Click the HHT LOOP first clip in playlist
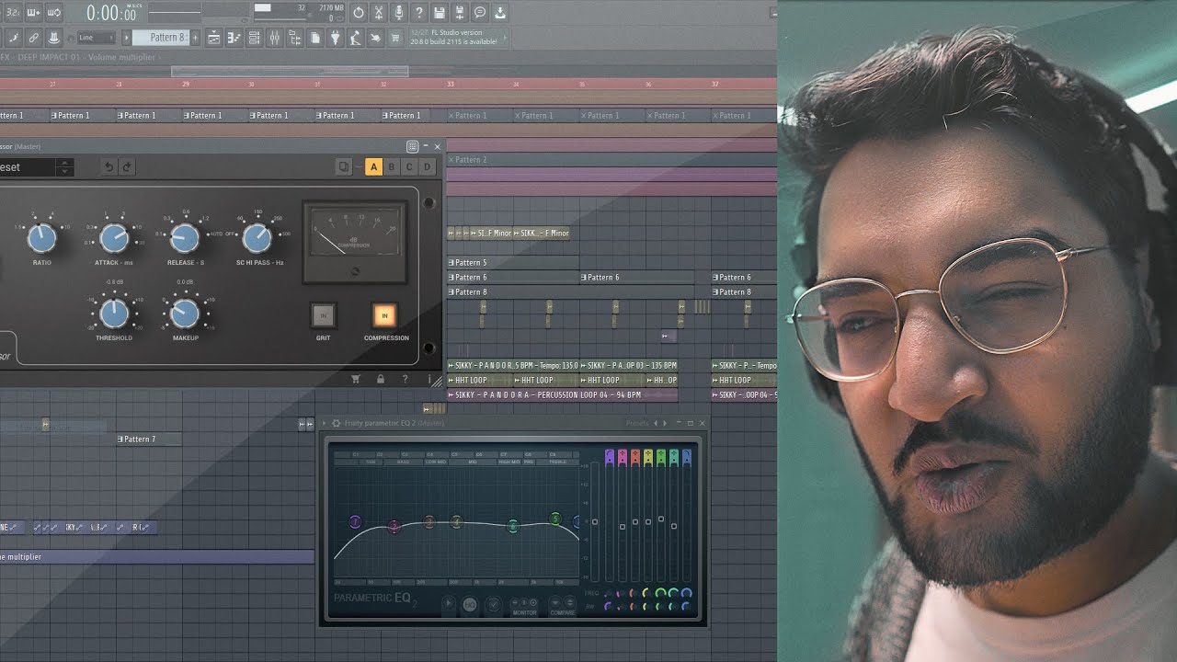This screenshot has height=662, width=1177. [480, 380]
